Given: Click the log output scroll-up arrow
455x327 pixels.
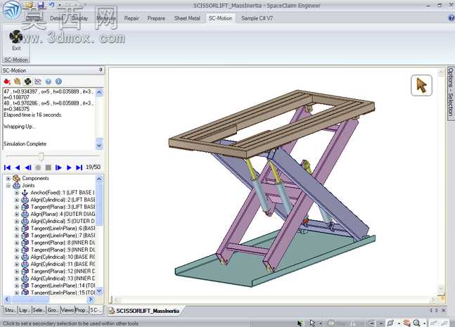Looking at the screenshot, I should tap(99, 93).
